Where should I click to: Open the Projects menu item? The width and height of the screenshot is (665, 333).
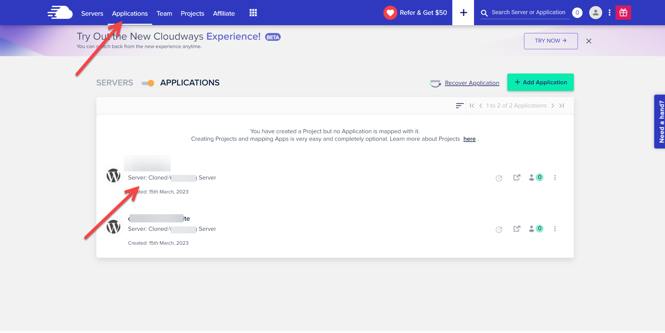pyautogui.click(x=192, y=13)
